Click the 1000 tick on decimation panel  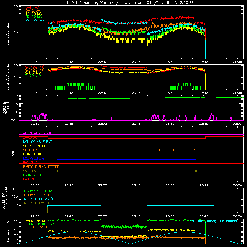(x=14, y=189)
